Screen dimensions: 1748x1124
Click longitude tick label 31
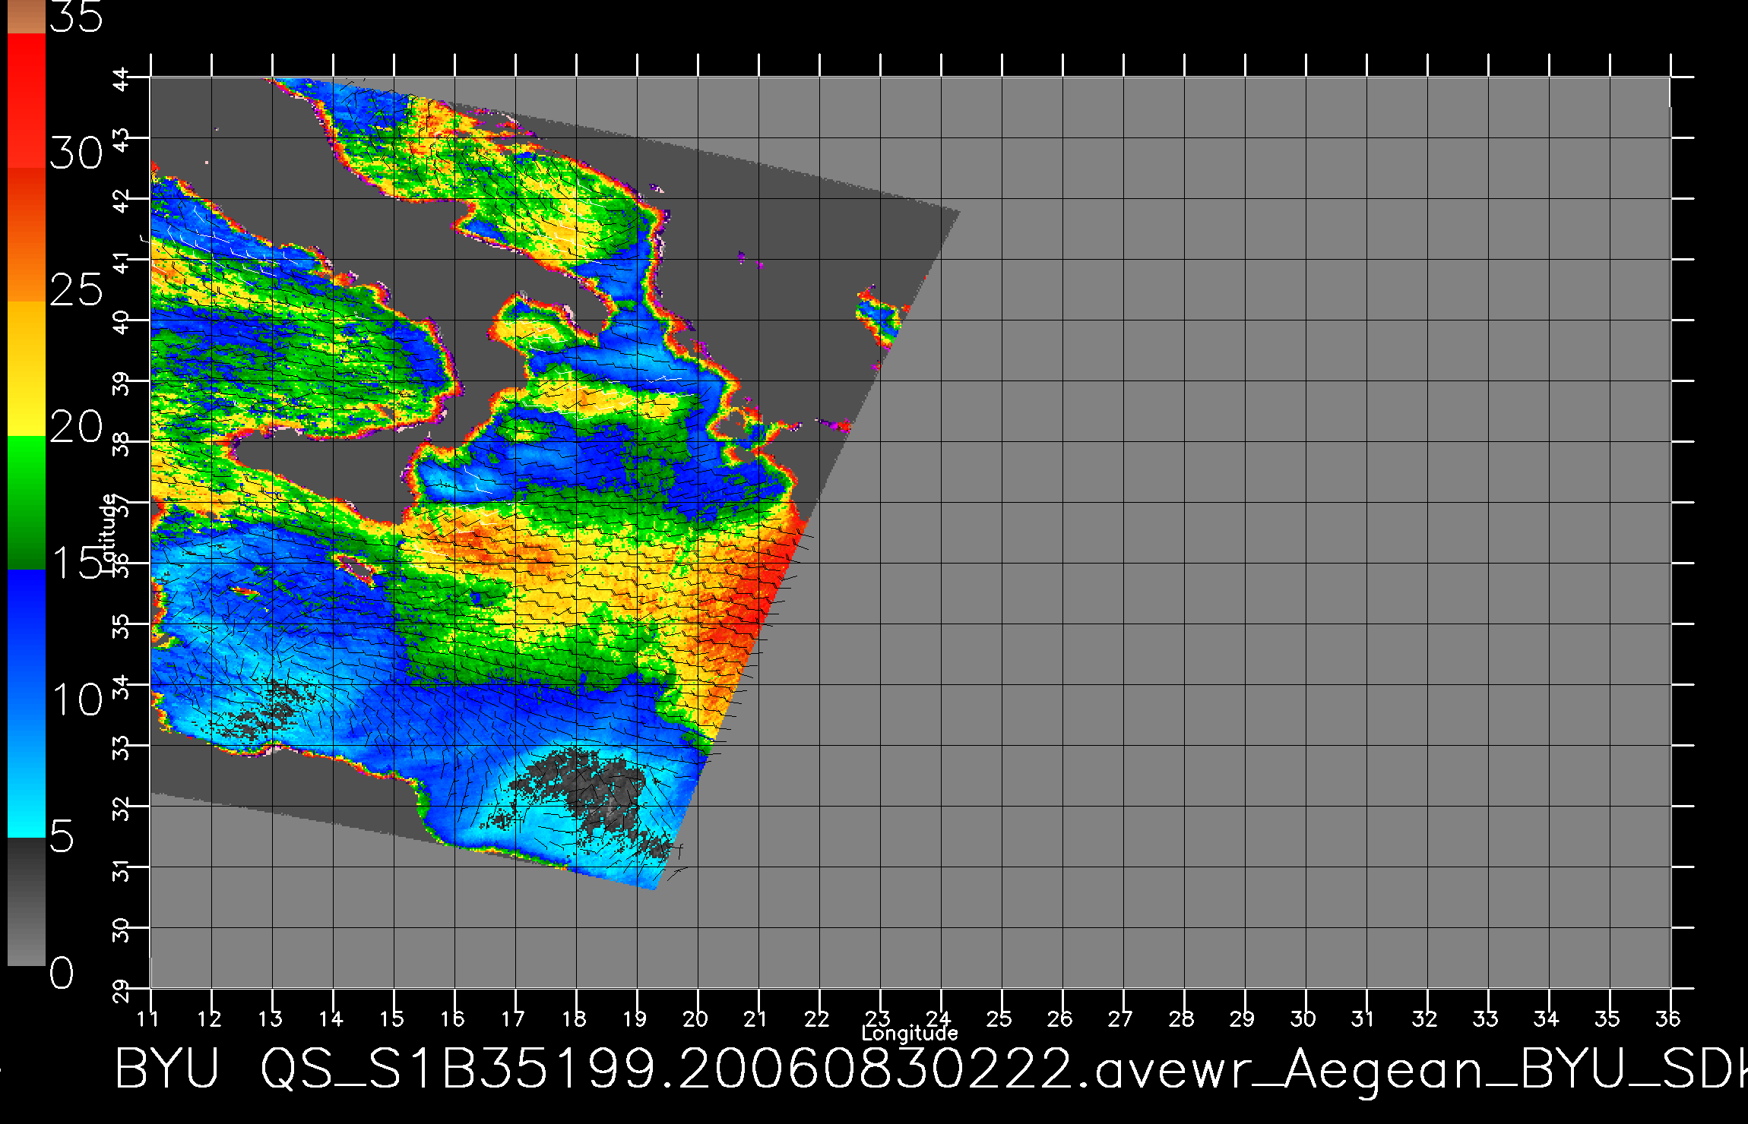[1364, 1018]
